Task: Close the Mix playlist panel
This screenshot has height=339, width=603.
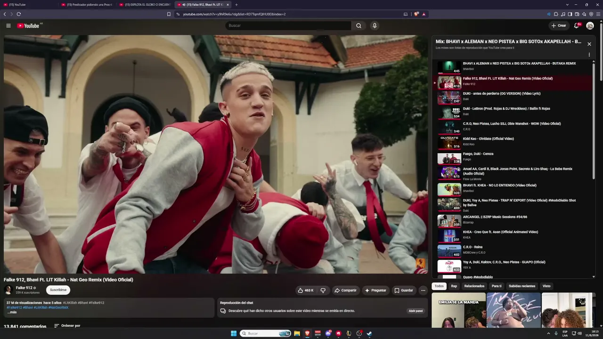Action: click(x=589, y=44)
